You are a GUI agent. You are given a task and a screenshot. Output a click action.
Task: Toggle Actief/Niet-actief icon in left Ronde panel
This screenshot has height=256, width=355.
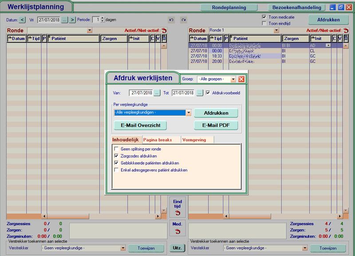pos(164,31)
